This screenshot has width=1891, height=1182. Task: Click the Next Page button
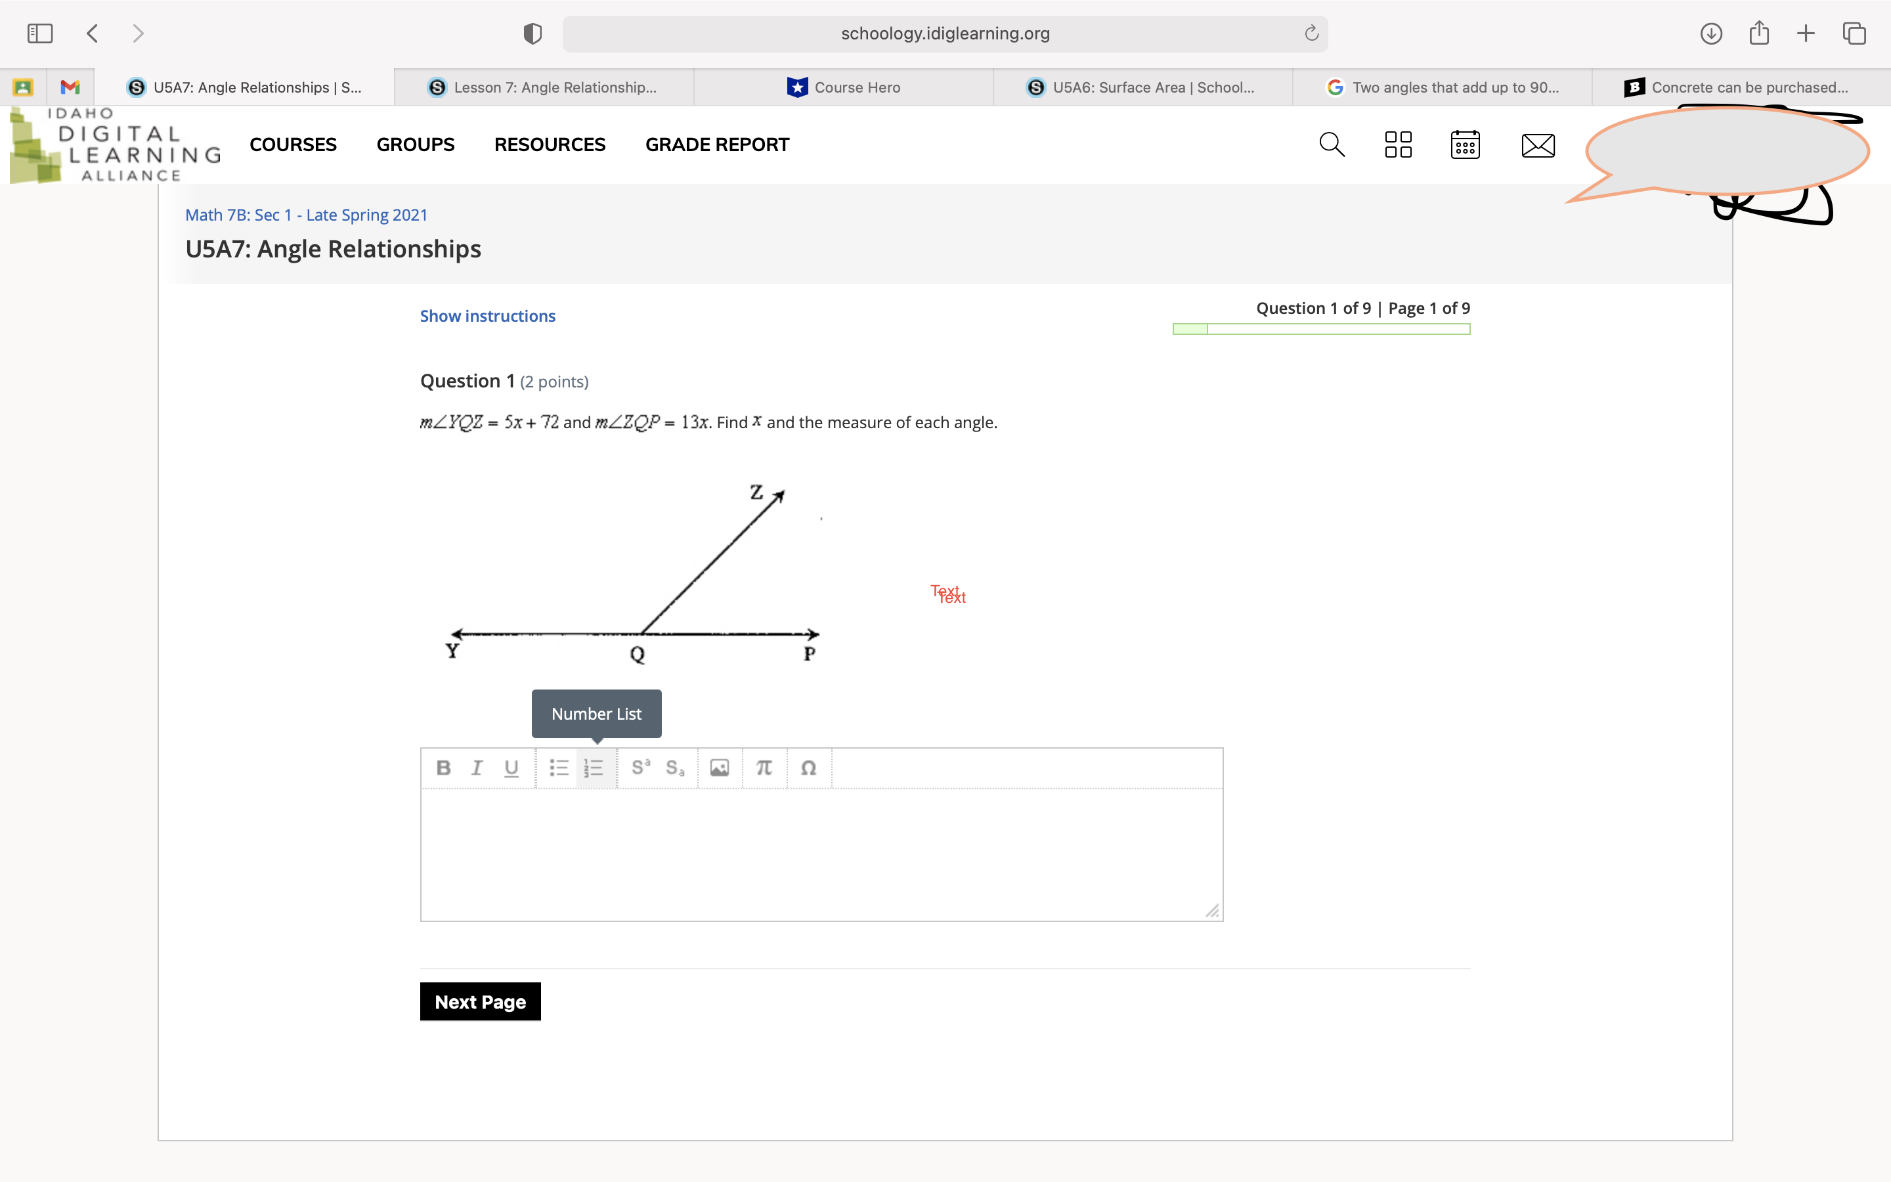tap(480, 1001)
